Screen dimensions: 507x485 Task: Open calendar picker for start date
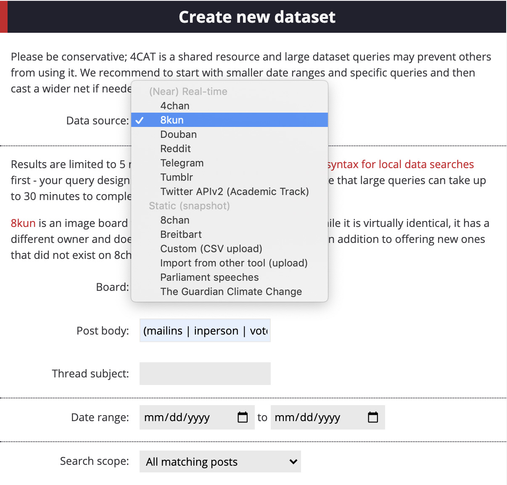click(243, 417)
